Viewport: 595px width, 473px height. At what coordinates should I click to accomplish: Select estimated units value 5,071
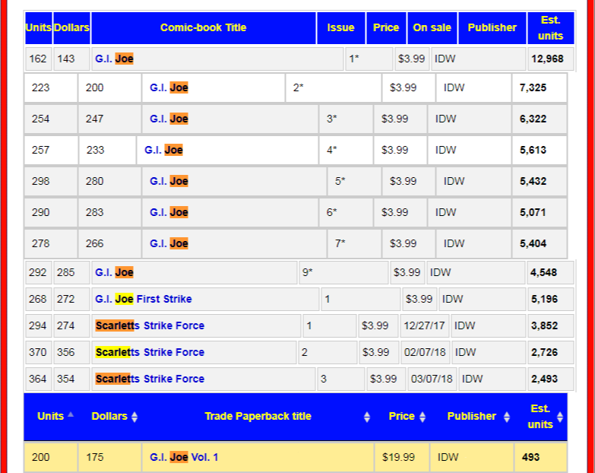click(x=533, y=212)
